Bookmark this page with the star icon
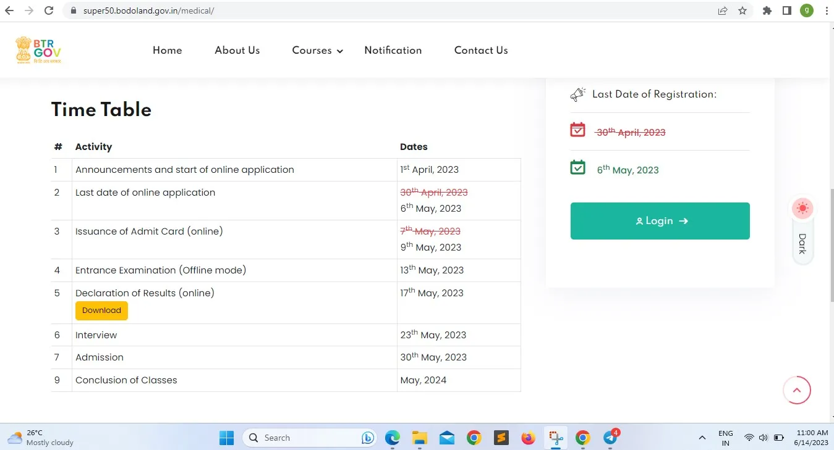Screen dimensions: 834x450 (743, 10)
